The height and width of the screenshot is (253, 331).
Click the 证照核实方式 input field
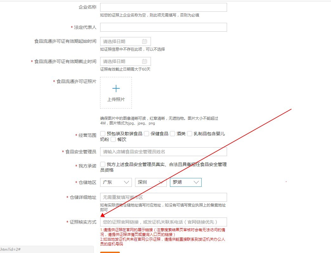coord(163,222)
